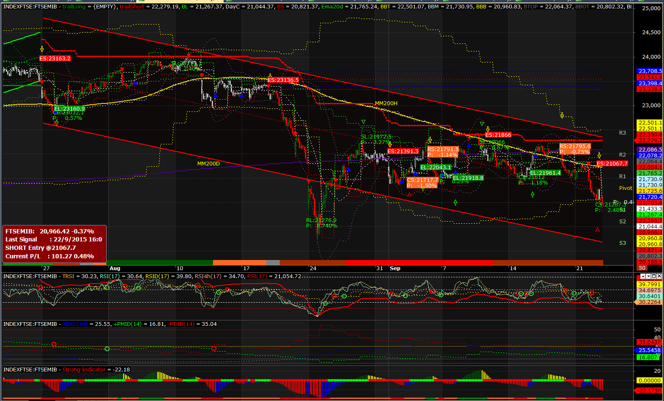Select the EL:22043.1 green label
The width and height of the screenshot is (664, 401).
click(x=436, y=168)
